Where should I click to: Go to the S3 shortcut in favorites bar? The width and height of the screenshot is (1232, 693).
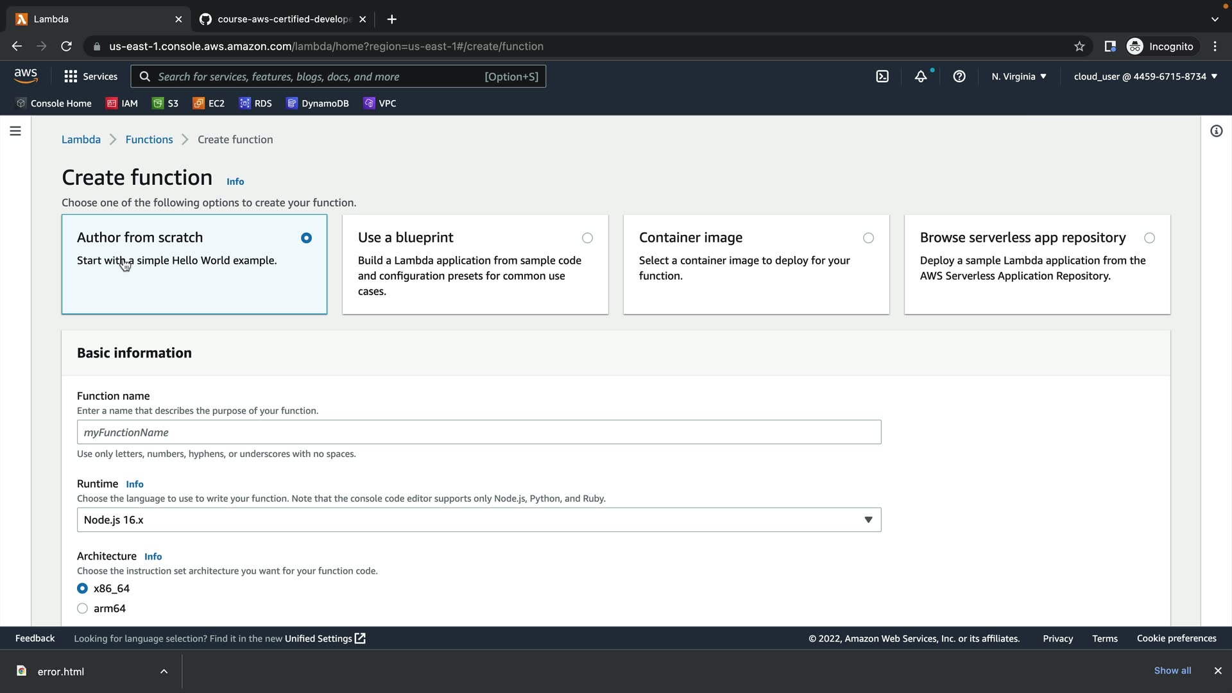click(x=166, y=103)
